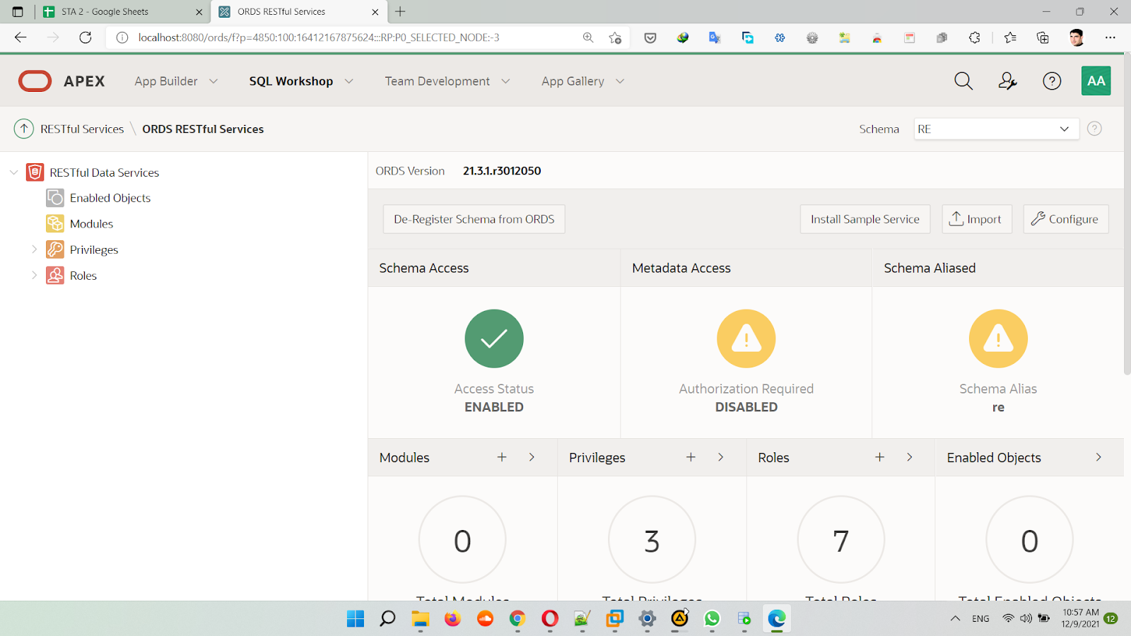Open WhatsApp from taskbar
The width and height of the screenshot is (1131, 636).
(x=712, y=619)
